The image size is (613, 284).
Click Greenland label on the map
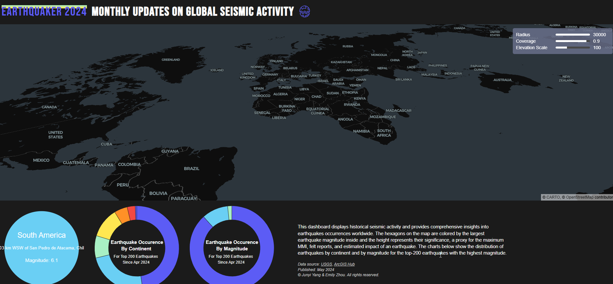coord(171,60)
